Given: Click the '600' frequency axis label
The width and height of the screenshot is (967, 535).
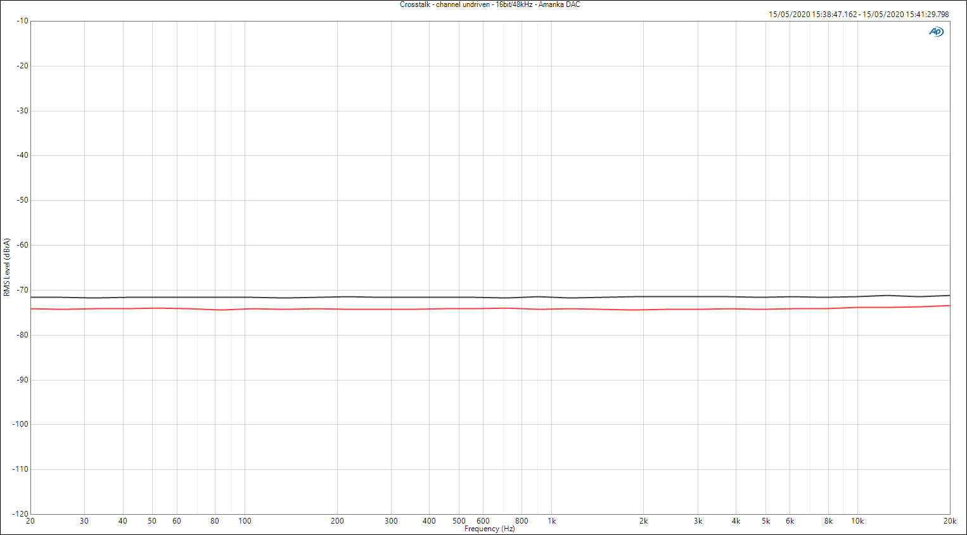Looking at the screenshot, I should point(483,521).
